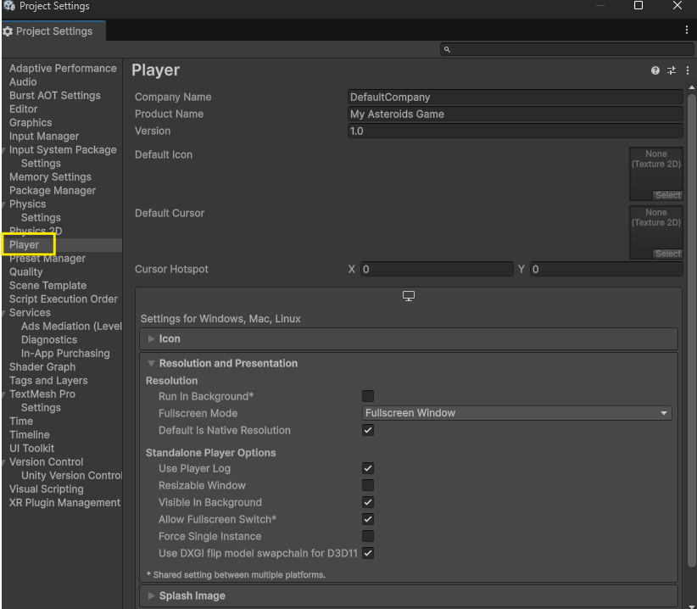Maximize the Project Settings window
This screenshot has height=609, width=697.
tap(638, 5)
